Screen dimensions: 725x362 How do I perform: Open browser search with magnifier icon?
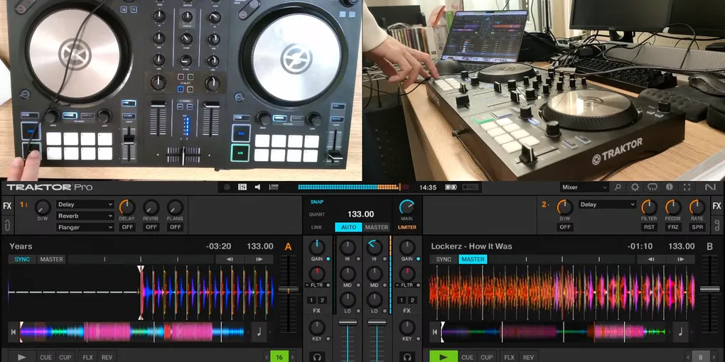(x=618, y=187)
